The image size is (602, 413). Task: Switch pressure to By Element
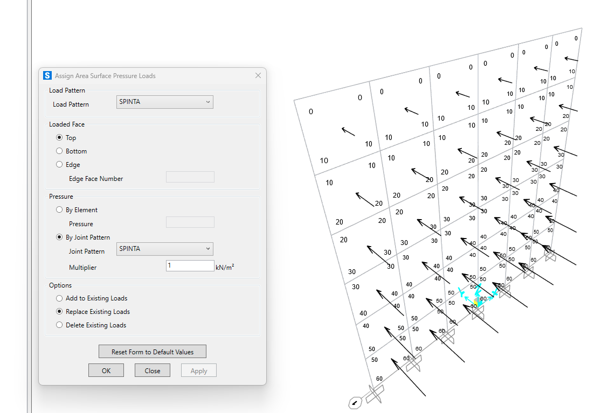[x=60, y=210]
